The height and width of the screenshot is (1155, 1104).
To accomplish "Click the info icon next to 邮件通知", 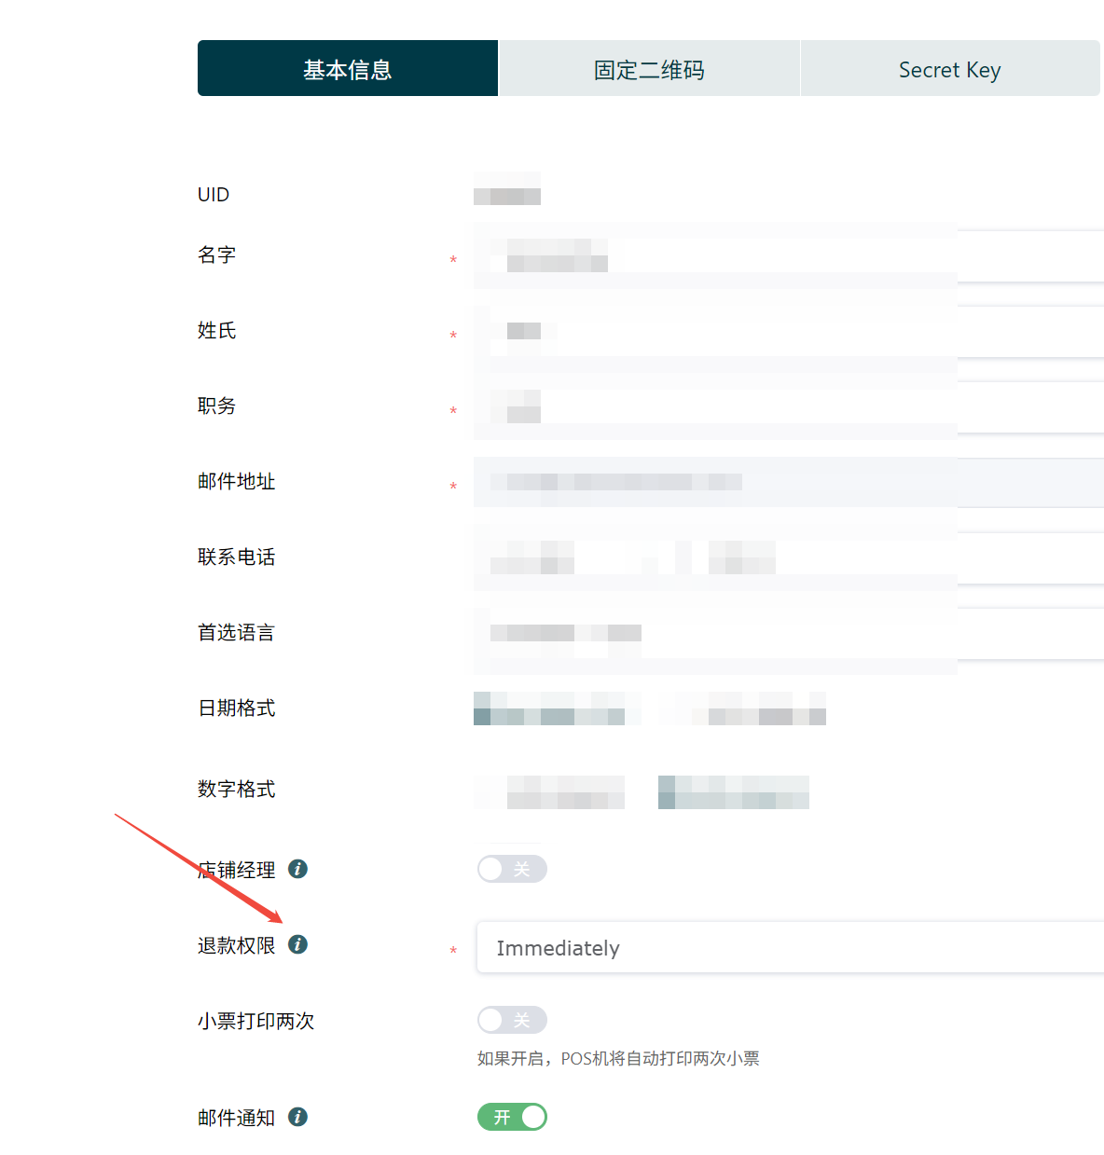I will pos(298,1117).
